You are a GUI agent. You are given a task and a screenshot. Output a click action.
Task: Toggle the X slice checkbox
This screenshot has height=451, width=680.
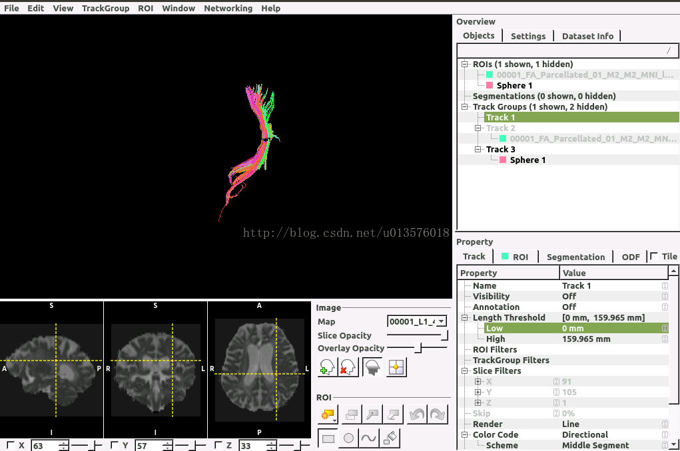pos(11,444)
